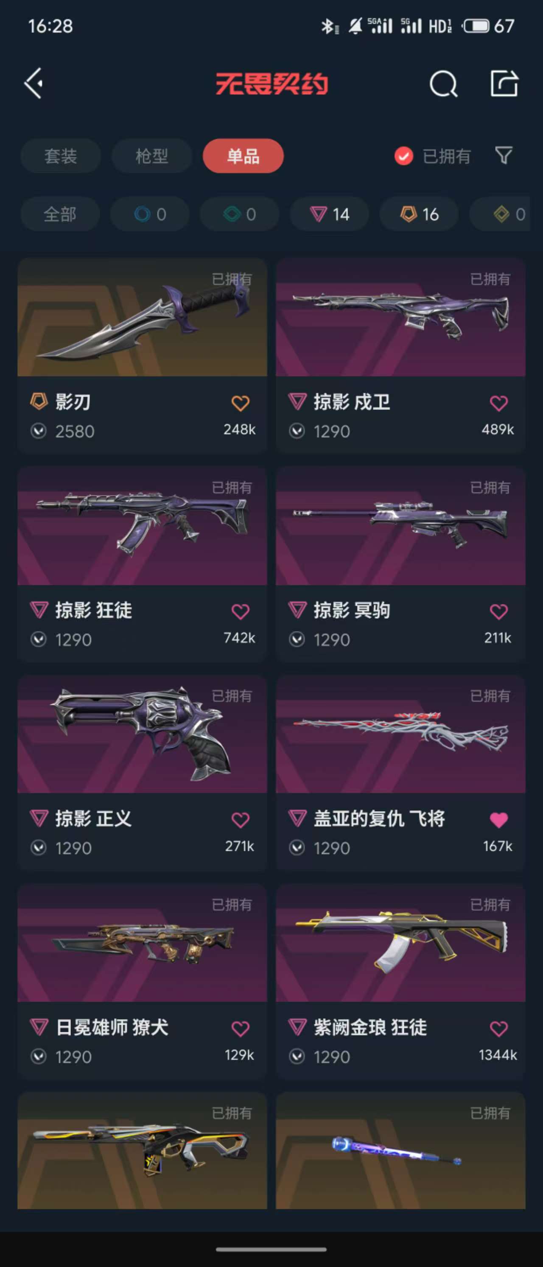Screen dimensions: 543x1267
Task: Switch to the 套装 tab
Action: tap(61, 156)
